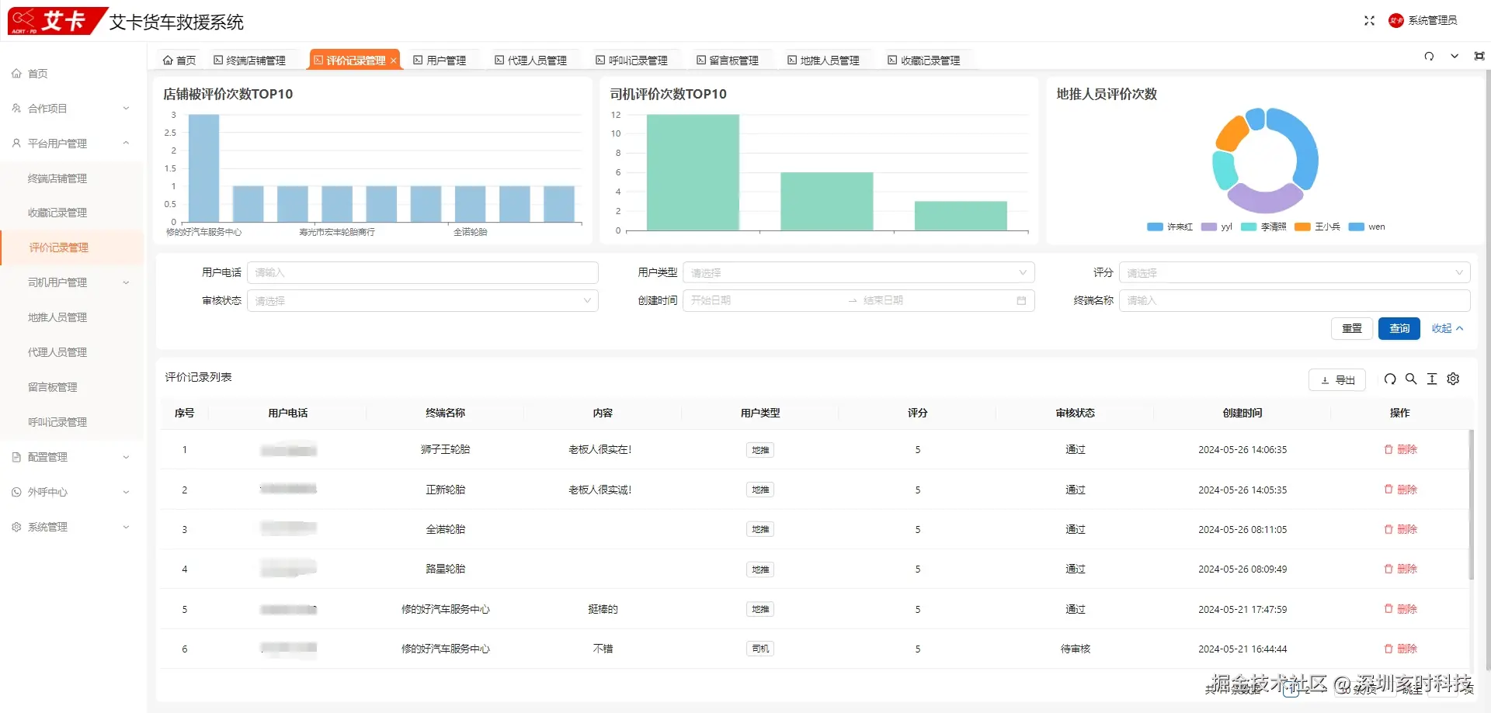Toggle fullscreen using the header arrows icon

1369,21
